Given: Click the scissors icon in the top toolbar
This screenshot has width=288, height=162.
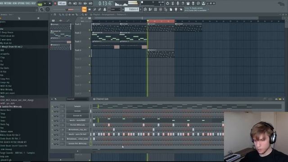Looking at the screenshot, I should coord(173,3).
